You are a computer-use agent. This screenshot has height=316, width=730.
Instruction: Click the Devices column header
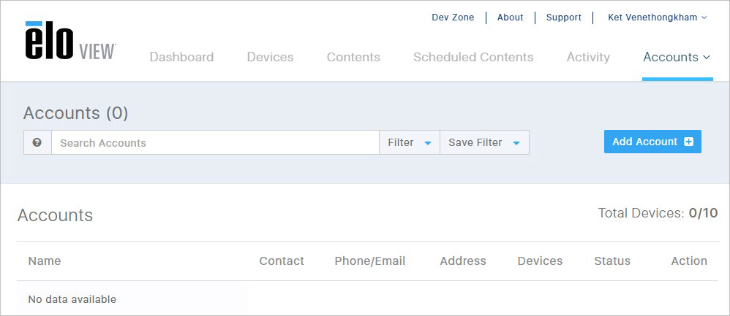[x=540, y=261]
